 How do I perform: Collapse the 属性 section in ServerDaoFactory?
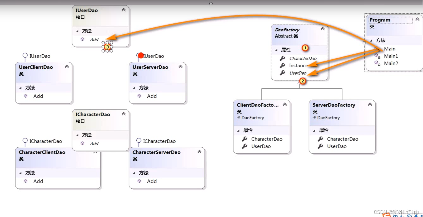coord(314,130)
